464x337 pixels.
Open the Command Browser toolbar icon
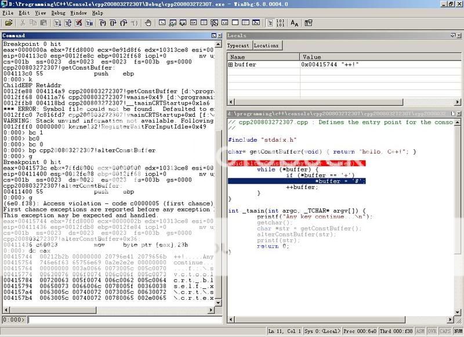[x=256, y=23]
